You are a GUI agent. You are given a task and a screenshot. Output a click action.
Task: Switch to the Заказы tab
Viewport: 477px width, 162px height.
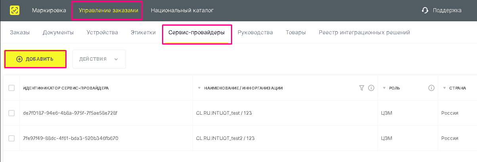point(20,32)
